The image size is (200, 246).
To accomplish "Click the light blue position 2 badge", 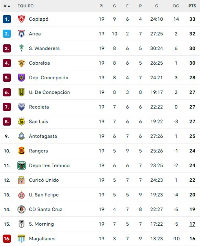I will click(7, 34).
